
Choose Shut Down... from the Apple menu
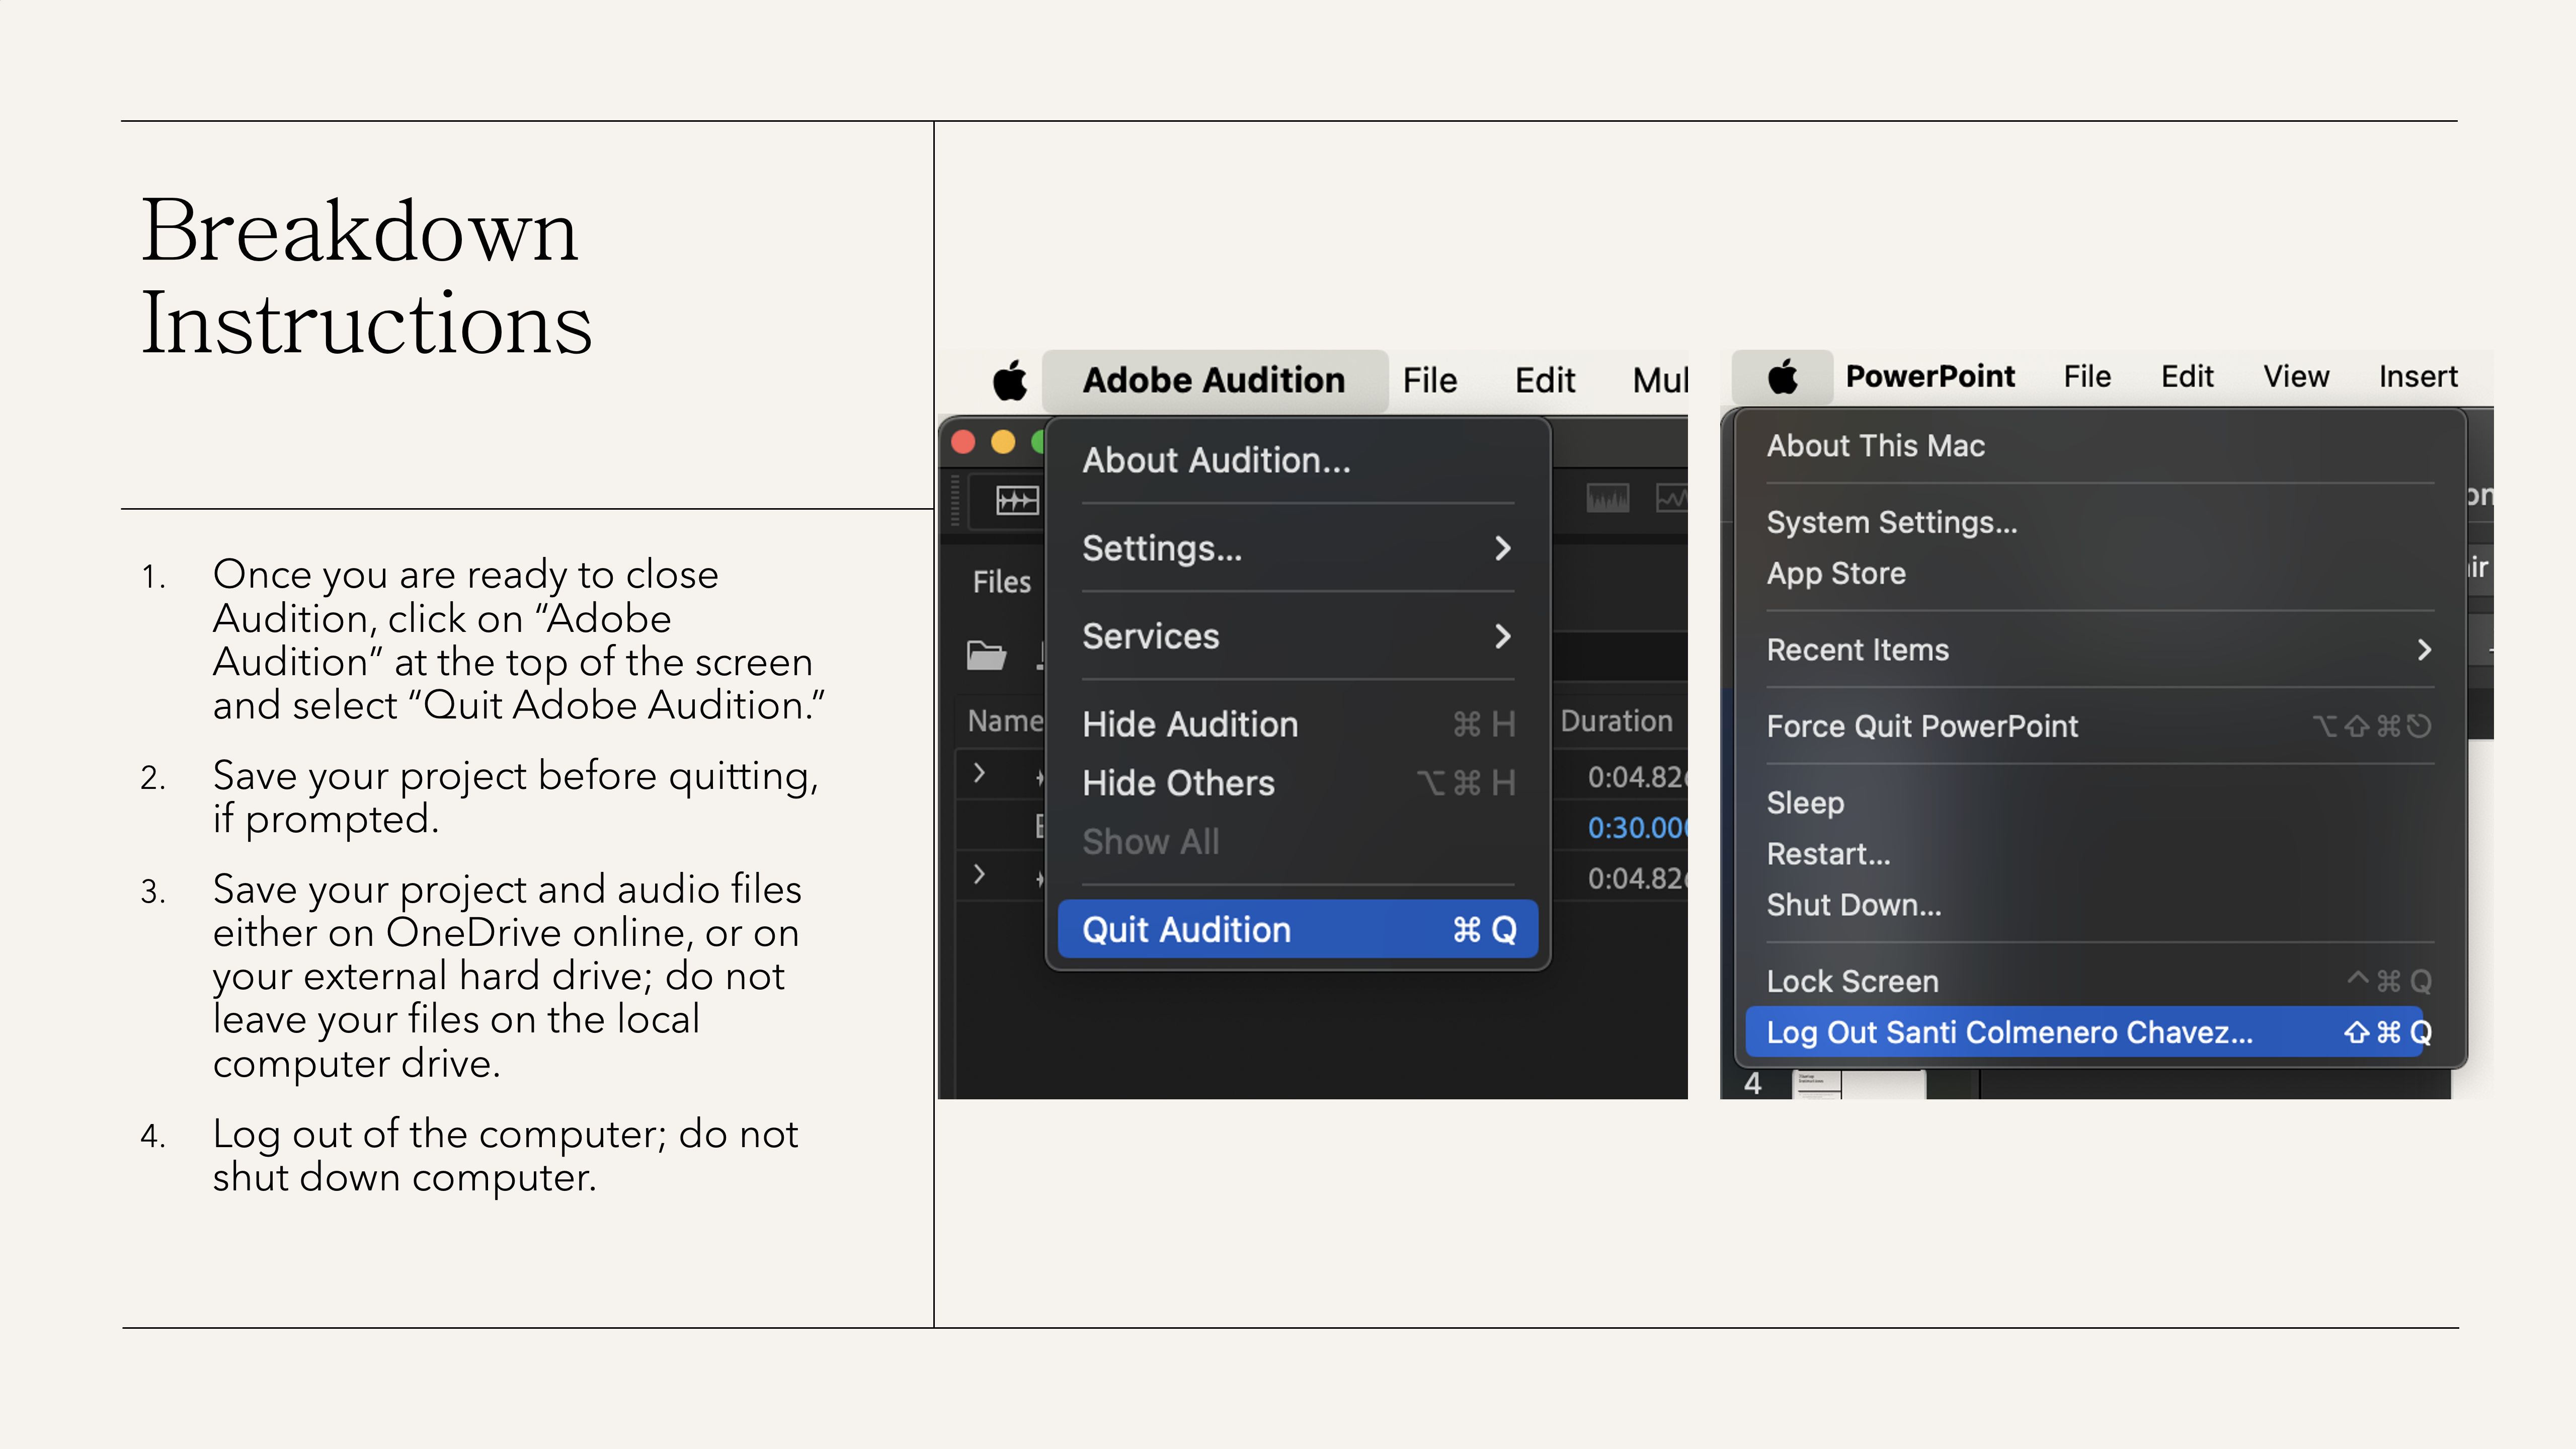[2100, 905]
